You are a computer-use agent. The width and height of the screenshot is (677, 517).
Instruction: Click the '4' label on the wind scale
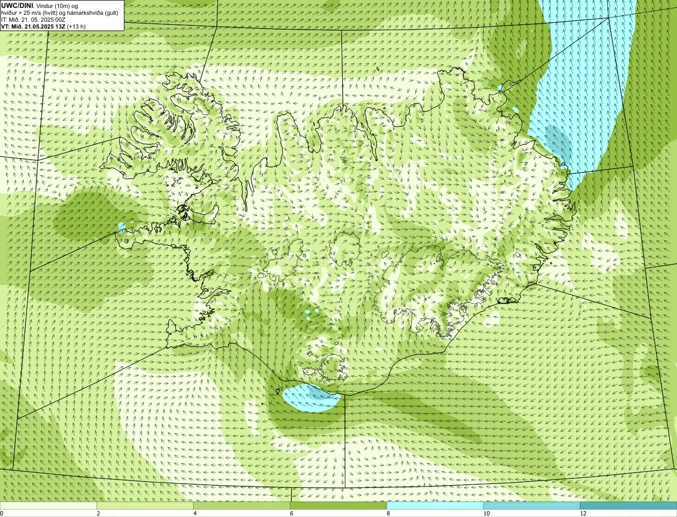point(195,513)
